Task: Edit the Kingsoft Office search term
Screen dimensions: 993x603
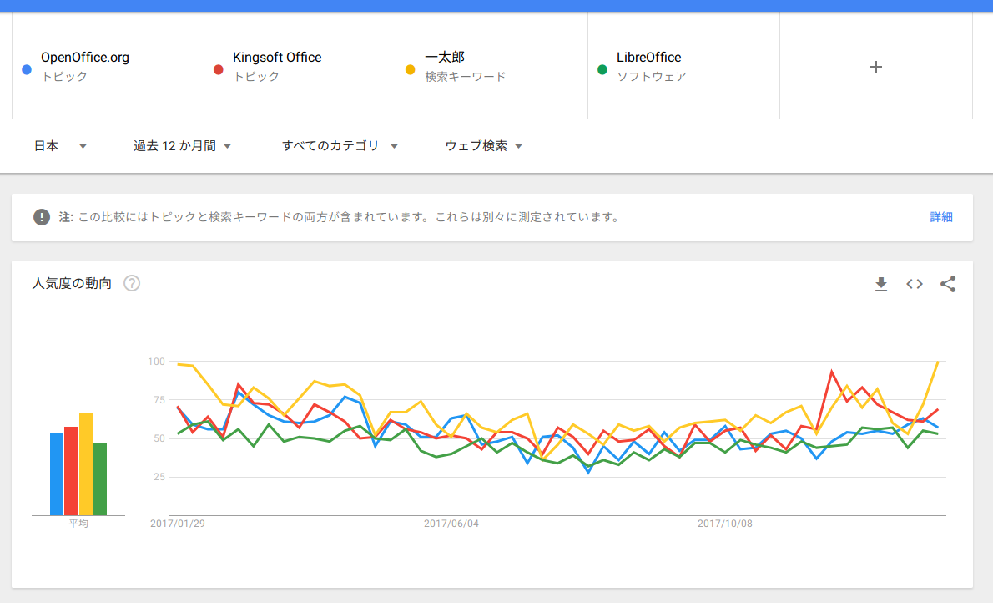Action: coord(300,66)
